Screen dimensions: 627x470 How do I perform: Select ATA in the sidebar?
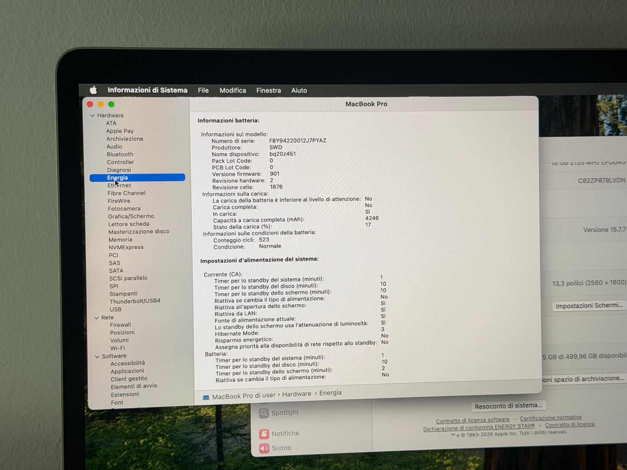click(x=111, y=123)
